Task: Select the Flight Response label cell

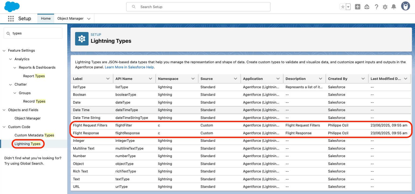Action: tap(86, 133)
